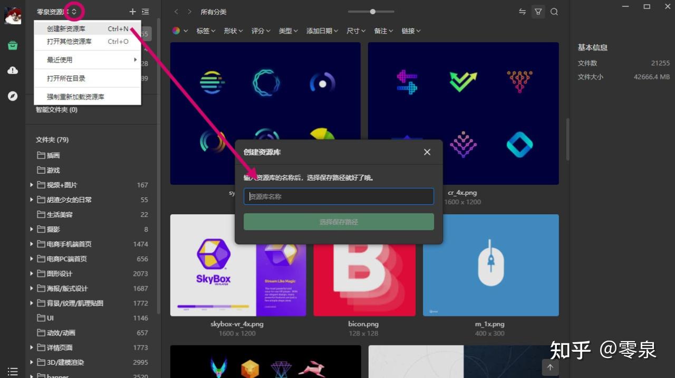This screenshot has height=378, width=675.
Task: Open the 备注 filter dropdown
Action: click(383, 31)
